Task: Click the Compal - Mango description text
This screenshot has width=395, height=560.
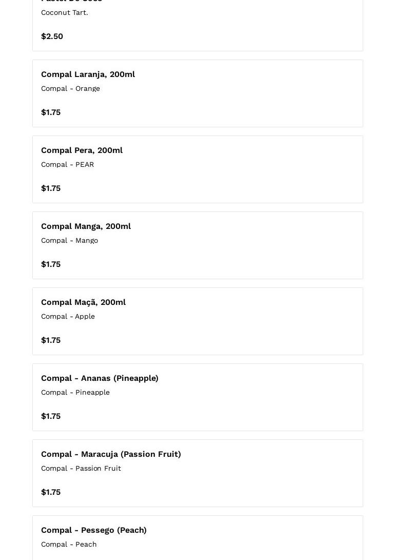Action: pos(69,240)
